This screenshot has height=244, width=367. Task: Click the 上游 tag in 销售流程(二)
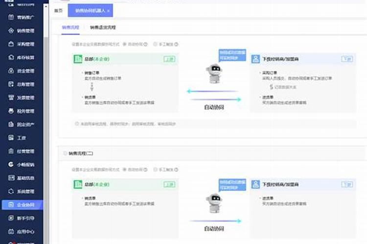(169, 184)
